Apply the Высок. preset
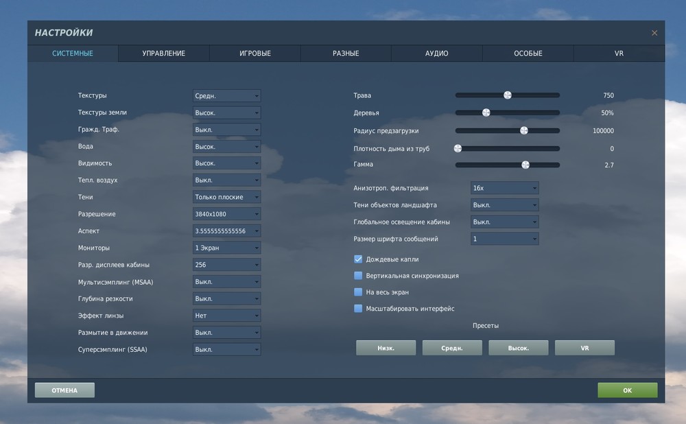Screen dimensions: 686x424 [519, 348]
